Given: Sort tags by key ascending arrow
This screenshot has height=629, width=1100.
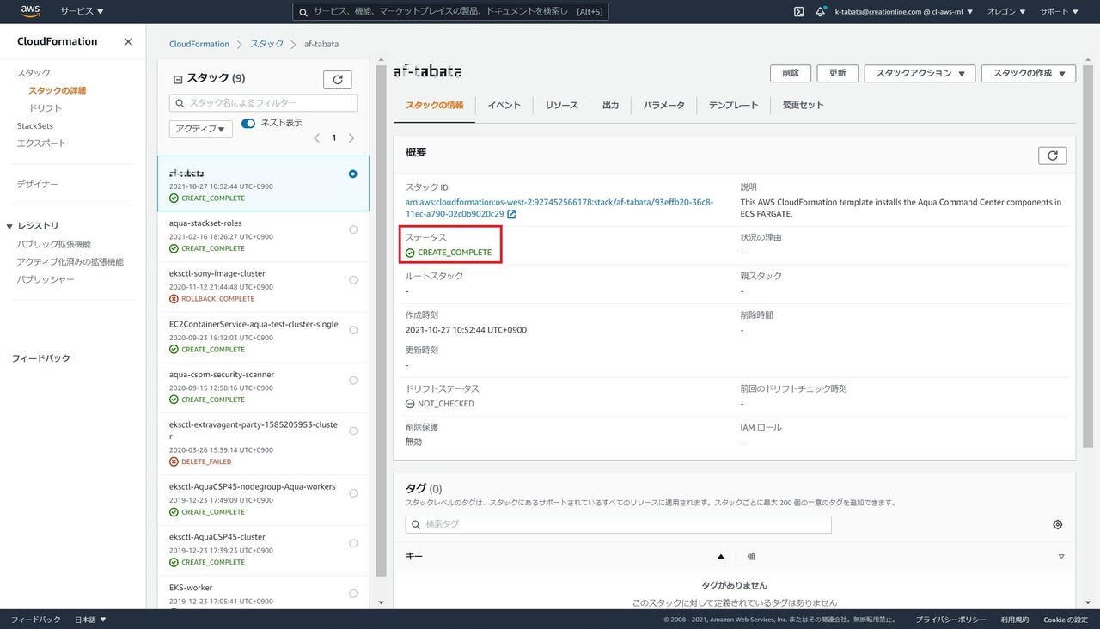Looking at the screenshot, I should pos(721,557).
